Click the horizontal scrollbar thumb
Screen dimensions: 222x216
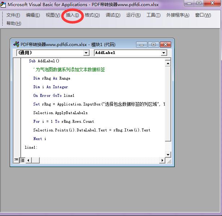point(35,160)
